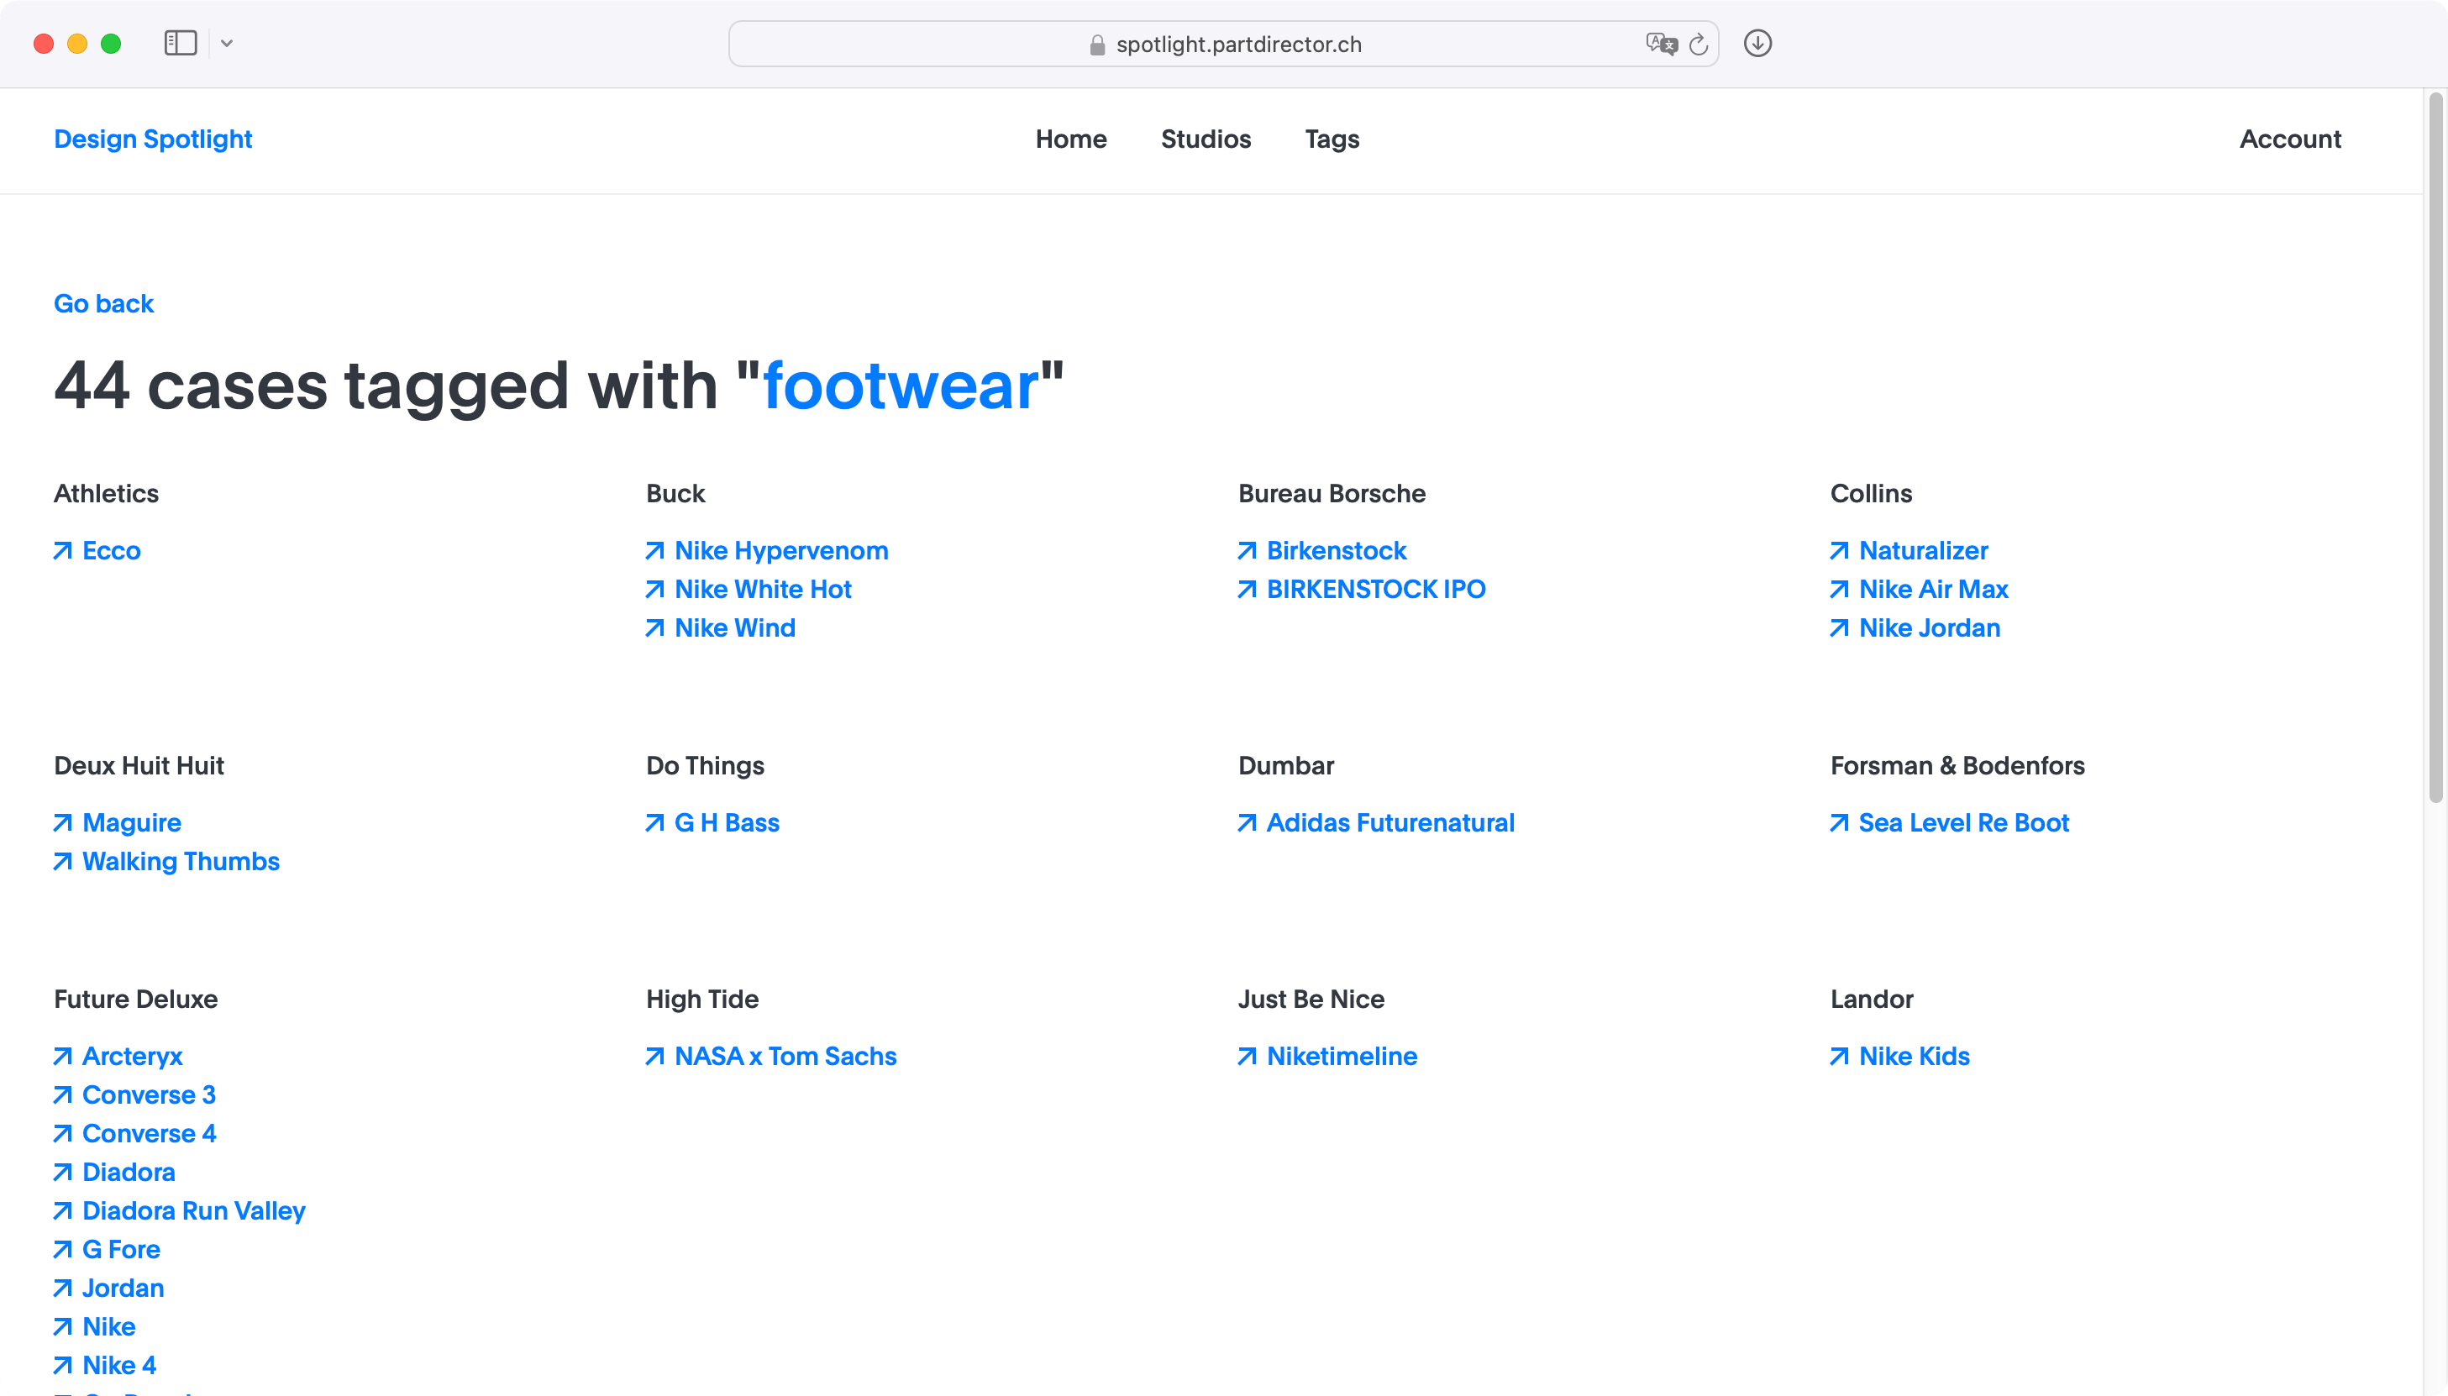Image resolution: width=2448 pixels, height=1396 pixels.
Task: Open the BIRKENSTOCK IPO case
Action: tap(1376, 589)
